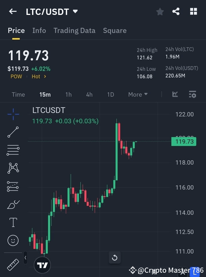This screenshot has height=277, width=206.
Task: Click the green 119.73 current price label
Action: pyautogui.click(x=184, y=141)
